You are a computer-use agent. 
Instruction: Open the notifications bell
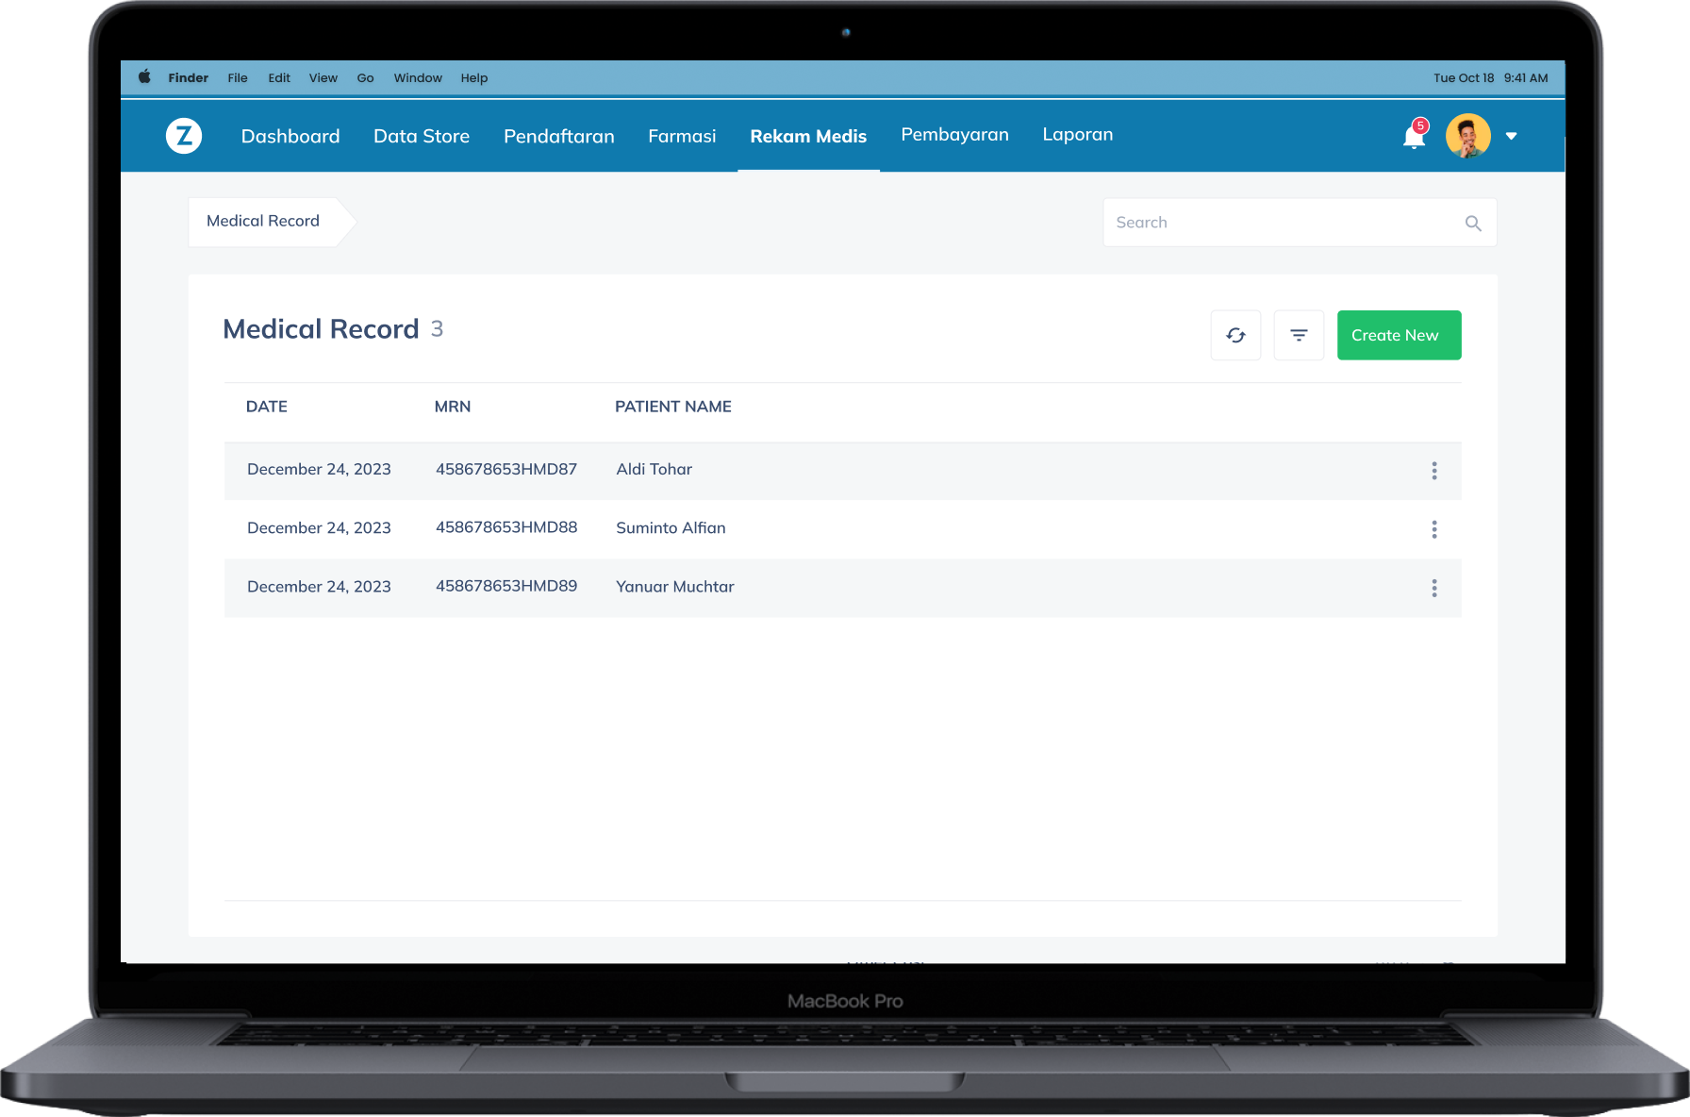1414,137
